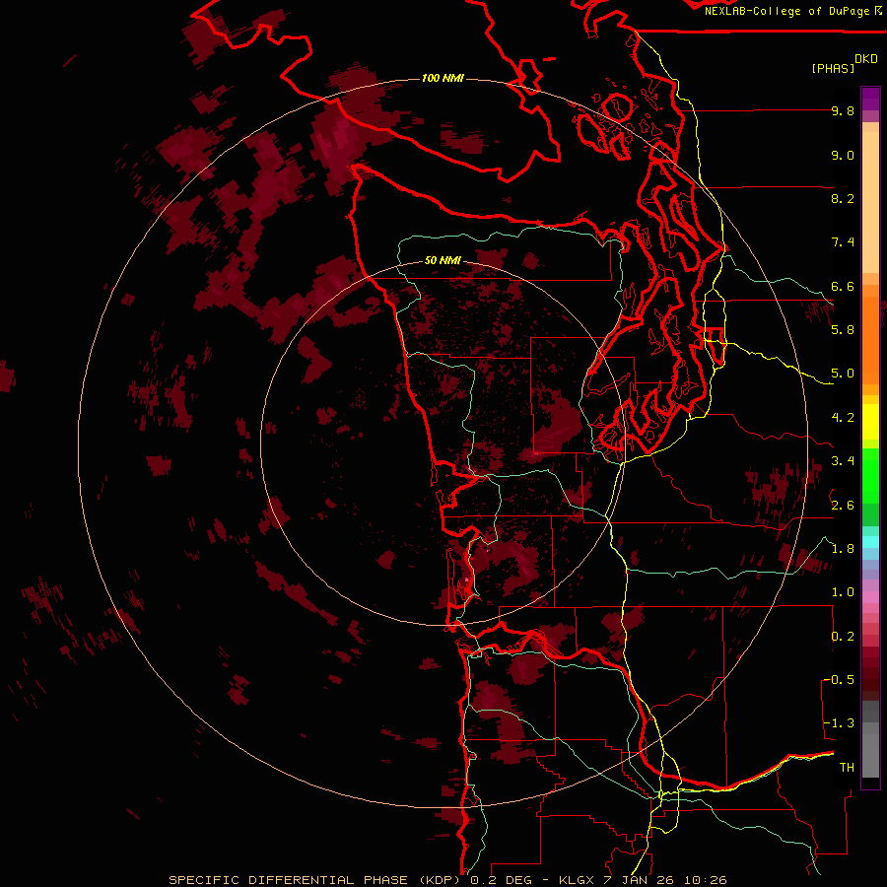Click the "10:26" time stamp
Viewport: 887px width, 887px height.
[x=705, y=880]
